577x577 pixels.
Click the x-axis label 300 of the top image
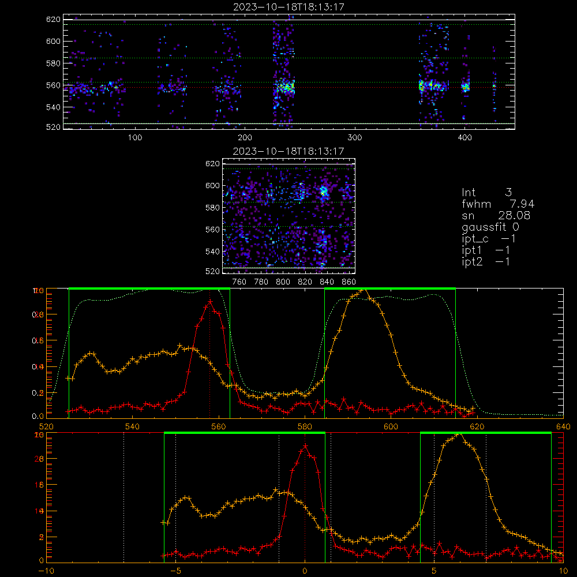pos(355,138)
